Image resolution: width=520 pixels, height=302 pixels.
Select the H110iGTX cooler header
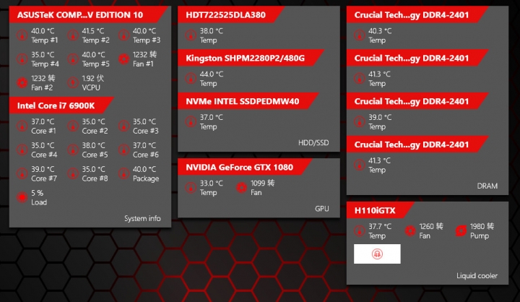380,210
